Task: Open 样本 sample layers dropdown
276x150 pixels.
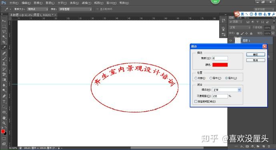Action: point(75,9)
